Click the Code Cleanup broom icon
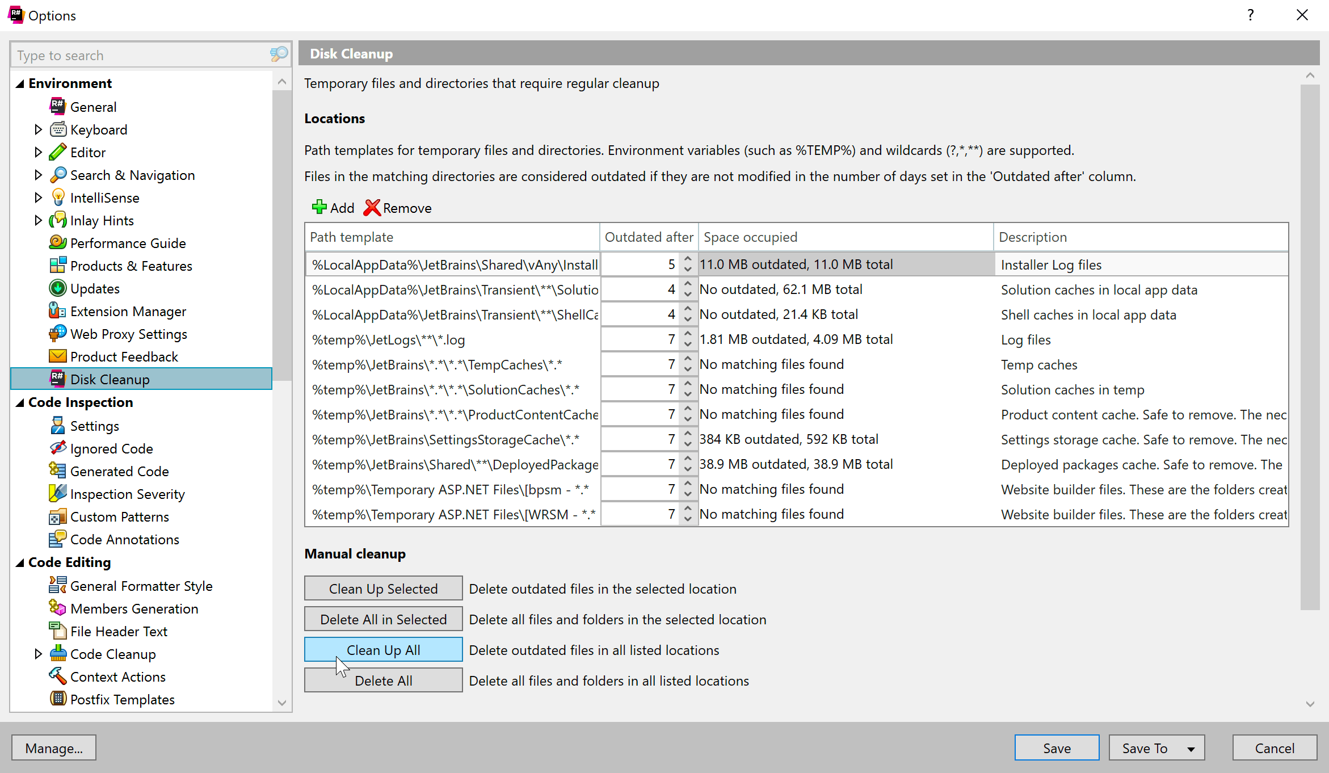 coord(57,654)
